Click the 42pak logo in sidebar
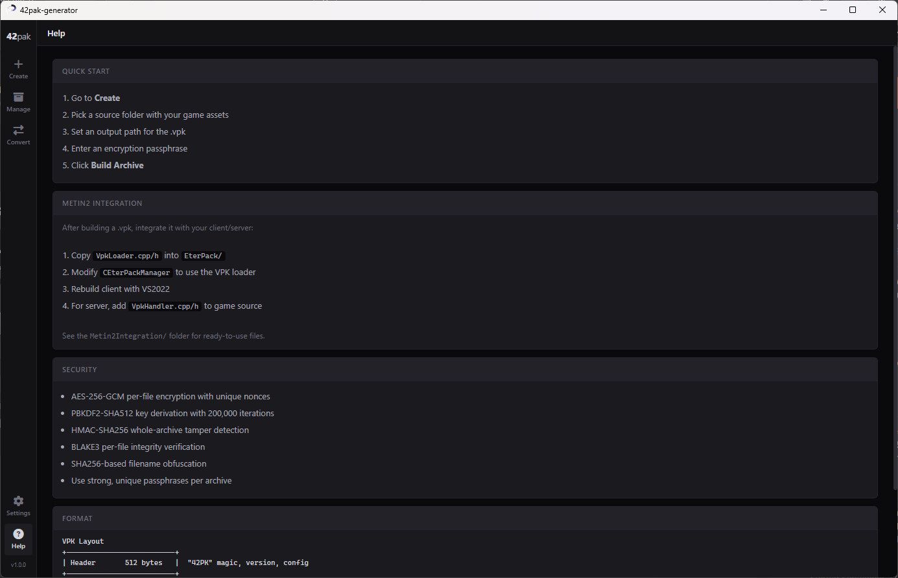 click(x=19, y=37)
